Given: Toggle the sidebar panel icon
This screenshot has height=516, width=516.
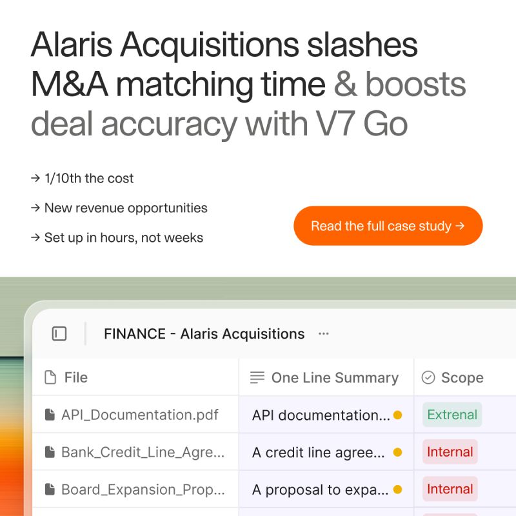Looking at the screenshot, I should (x=59, y=333).
